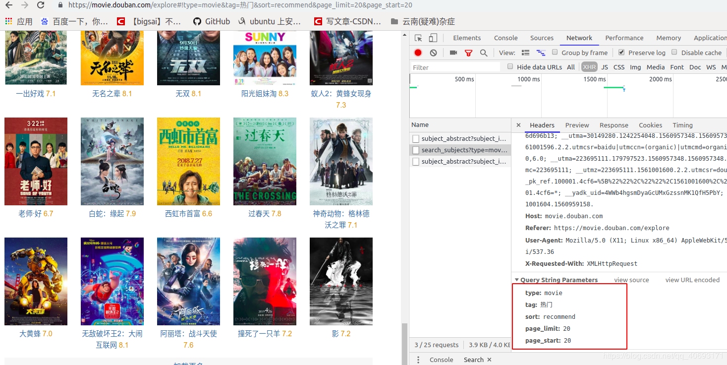Click the Name column header

pyautogui.click(x=460, y=125)
